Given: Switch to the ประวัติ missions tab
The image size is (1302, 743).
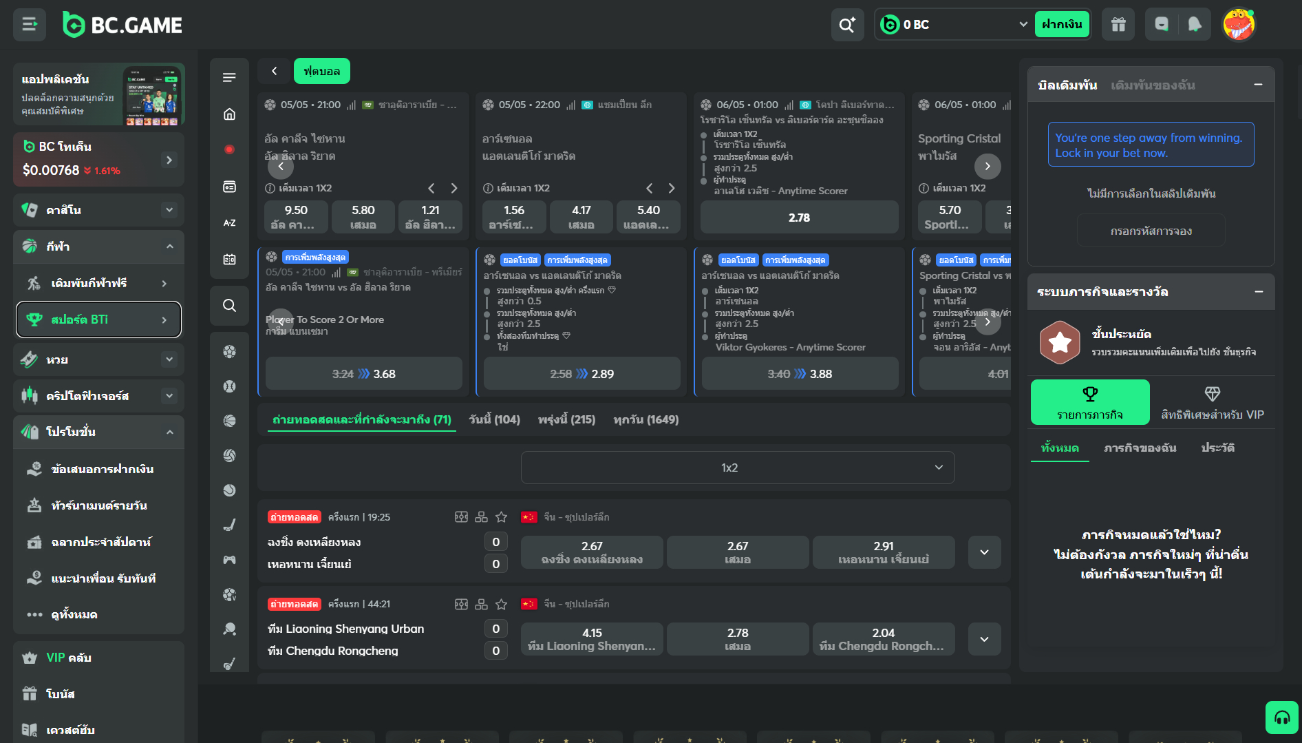Looking at the screenshot, I should click(1217, 448).
